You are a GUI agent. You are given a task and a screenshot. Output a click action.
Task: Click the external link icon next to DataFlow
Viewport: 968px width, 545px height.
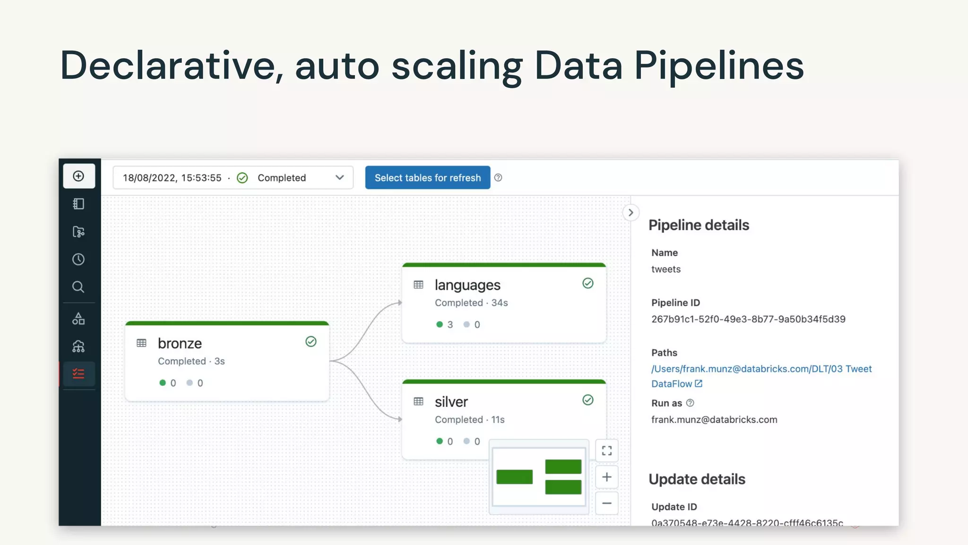[699, 384]
